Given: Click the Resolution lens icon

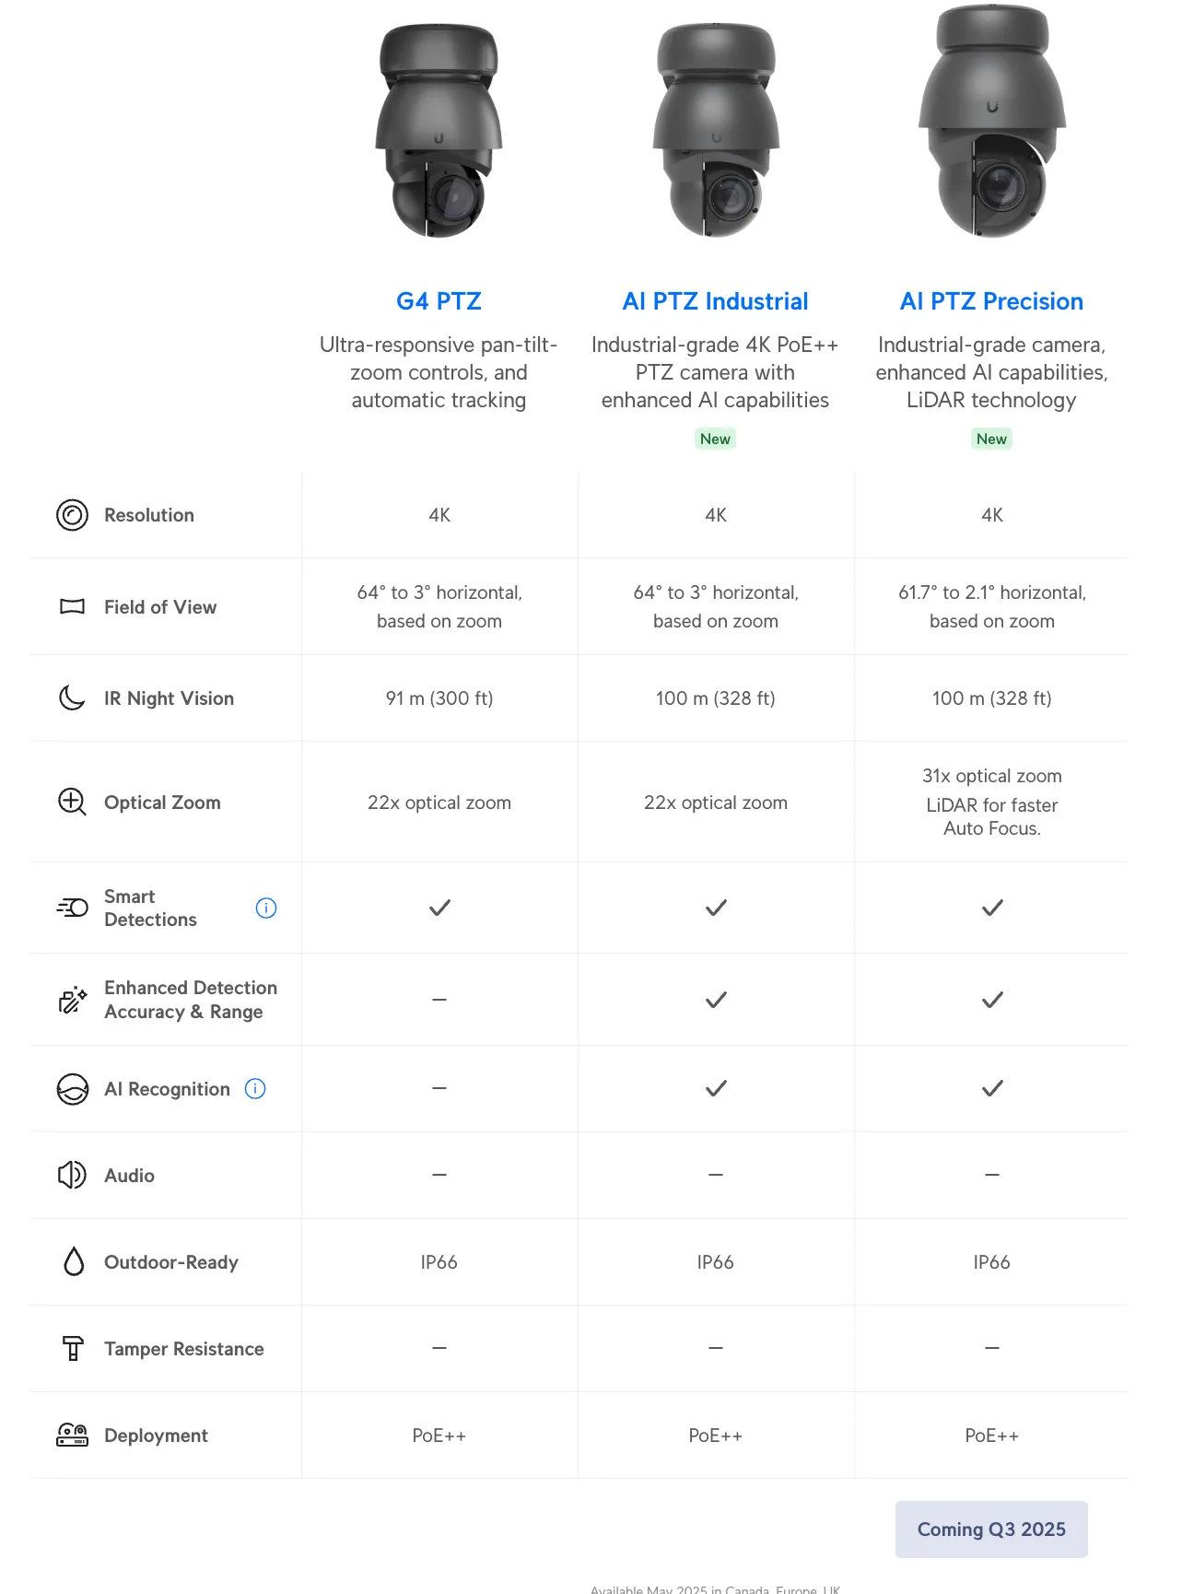Looking at the screenshot, I should (x=73, y=515).
